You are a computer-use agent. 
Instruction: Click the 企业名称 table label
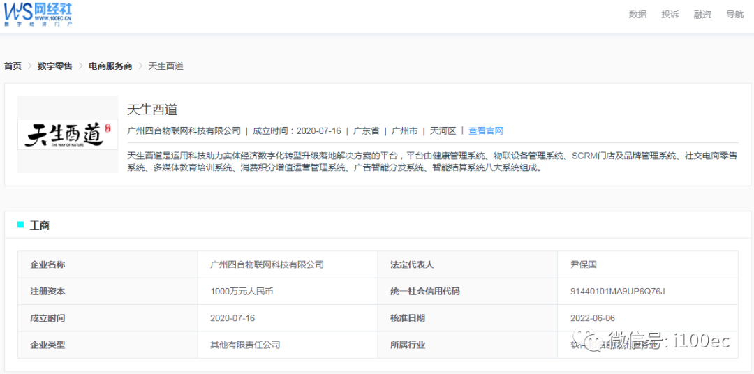(x=47, y=264)
